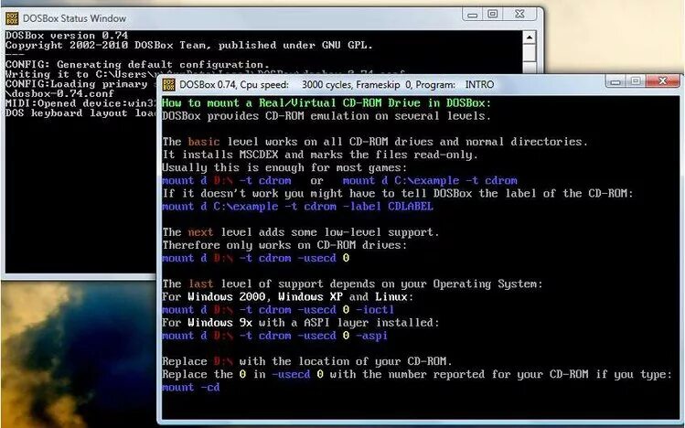Click 'Replace D:\ with the location of your CD-ROM' line
This screenshot has width=685, height=428.
click(x=307, y=361)
